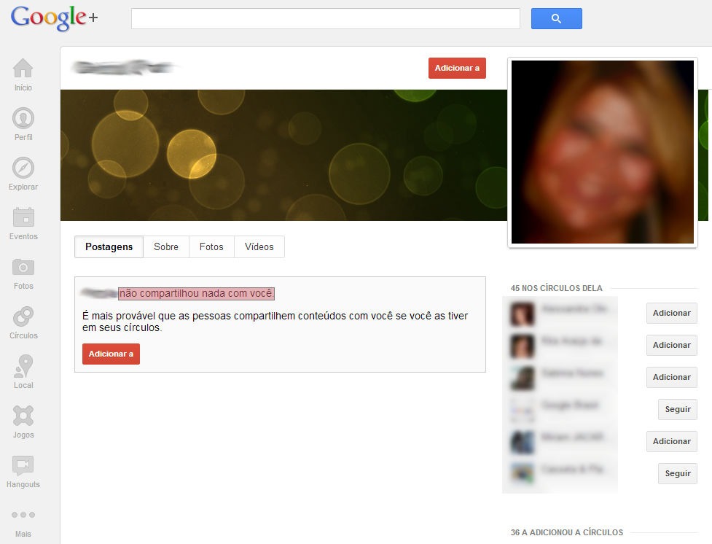
Task: Go to Início home icon in sidebar
Action: click(23, 69)
